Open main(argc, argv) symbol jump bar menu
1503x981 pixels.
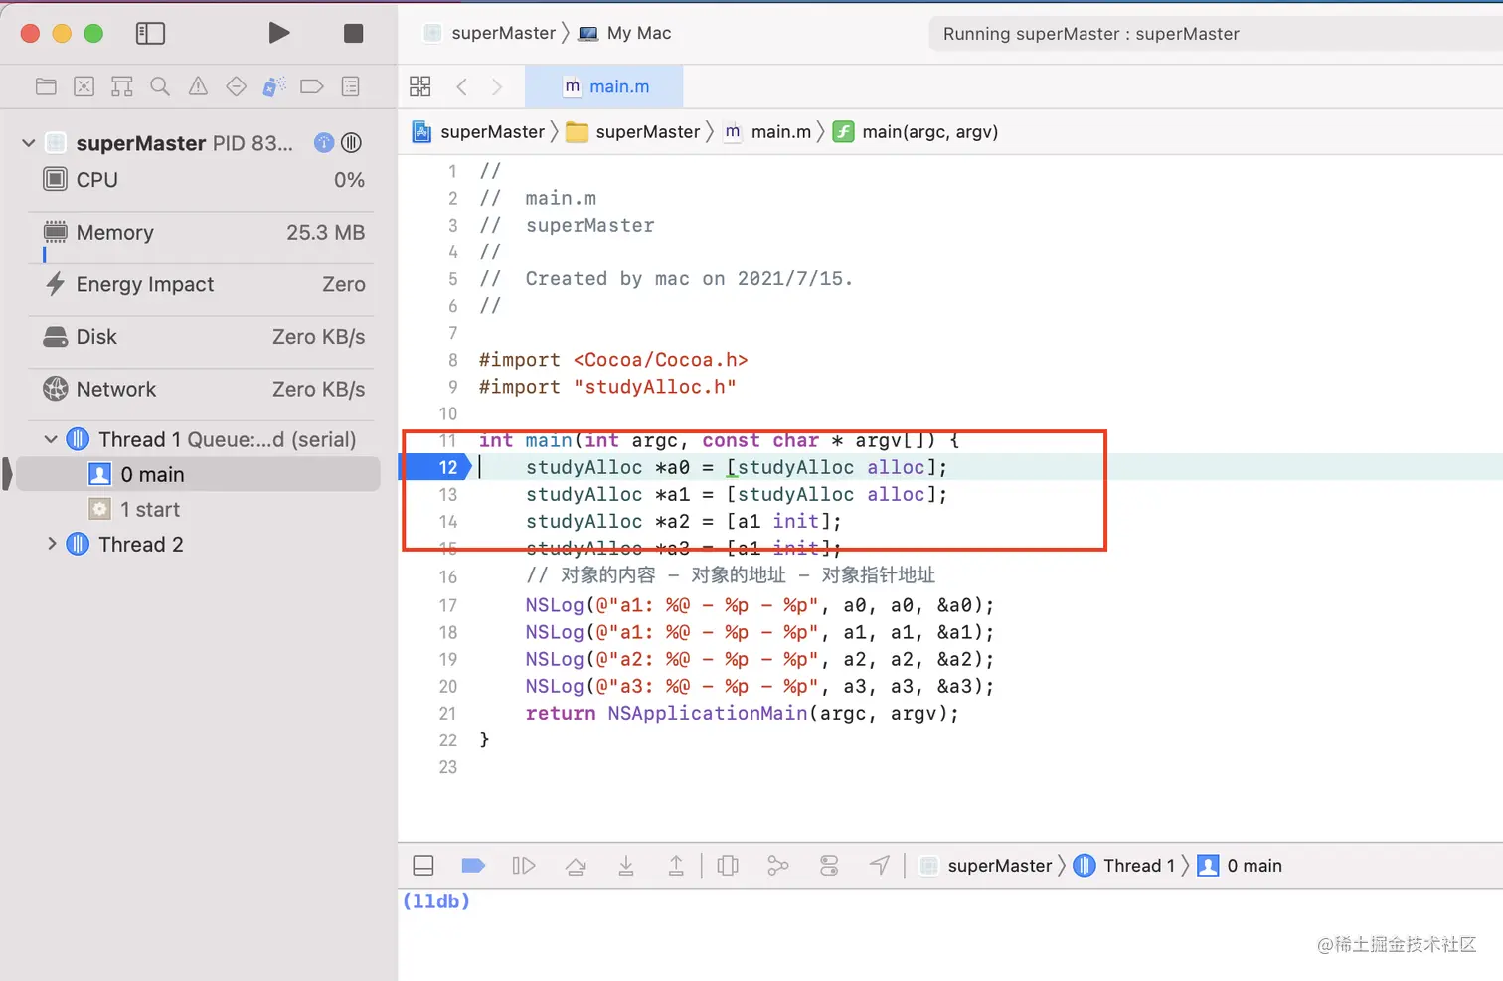[916, 132]
